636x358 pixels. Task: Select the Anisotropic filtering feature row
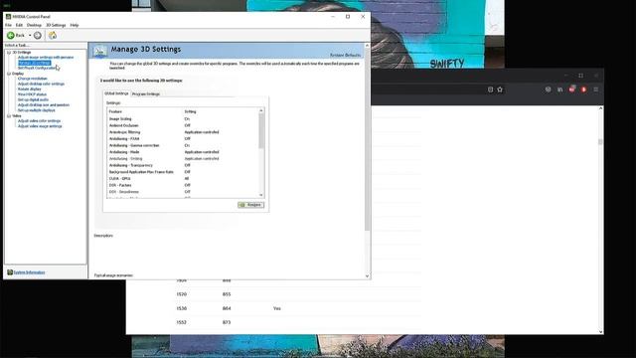point(183,132)
